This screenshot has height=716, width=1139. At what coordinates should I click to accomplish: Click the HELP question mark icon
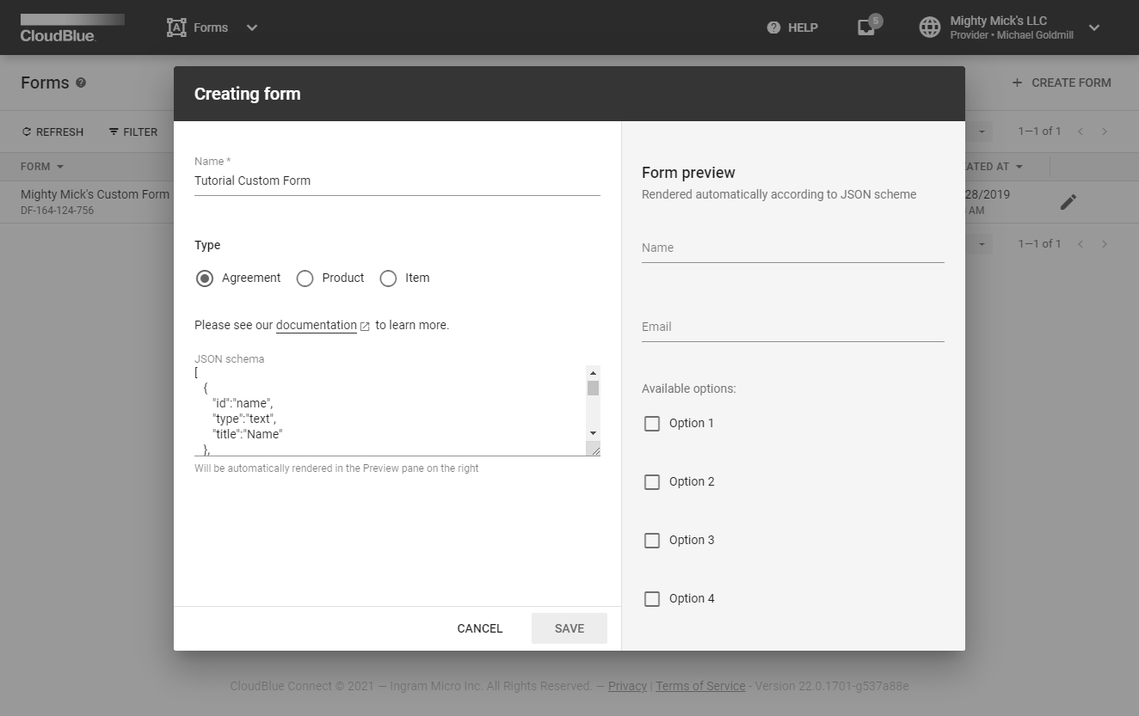click(x=773, y=28)
